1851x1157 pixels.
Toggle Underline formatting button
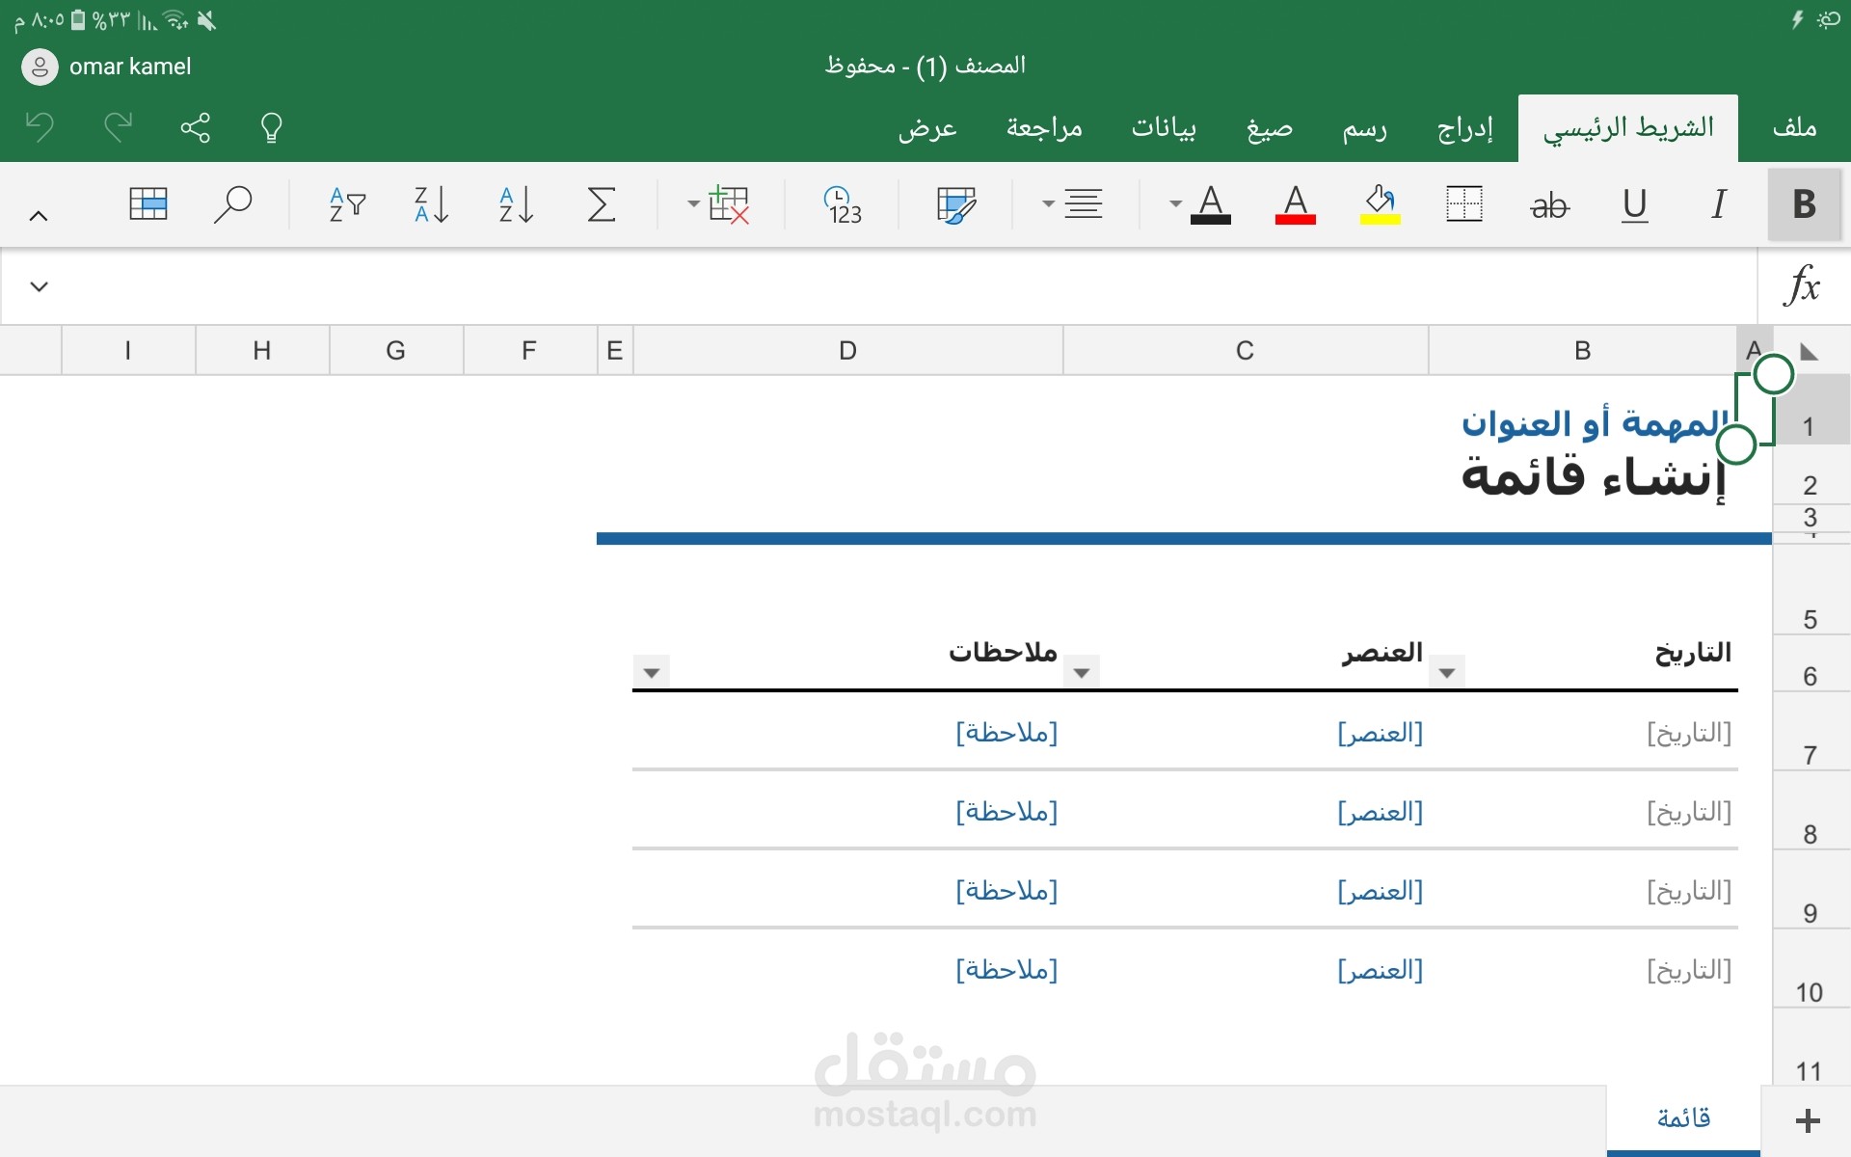[x=1634, y=204]
